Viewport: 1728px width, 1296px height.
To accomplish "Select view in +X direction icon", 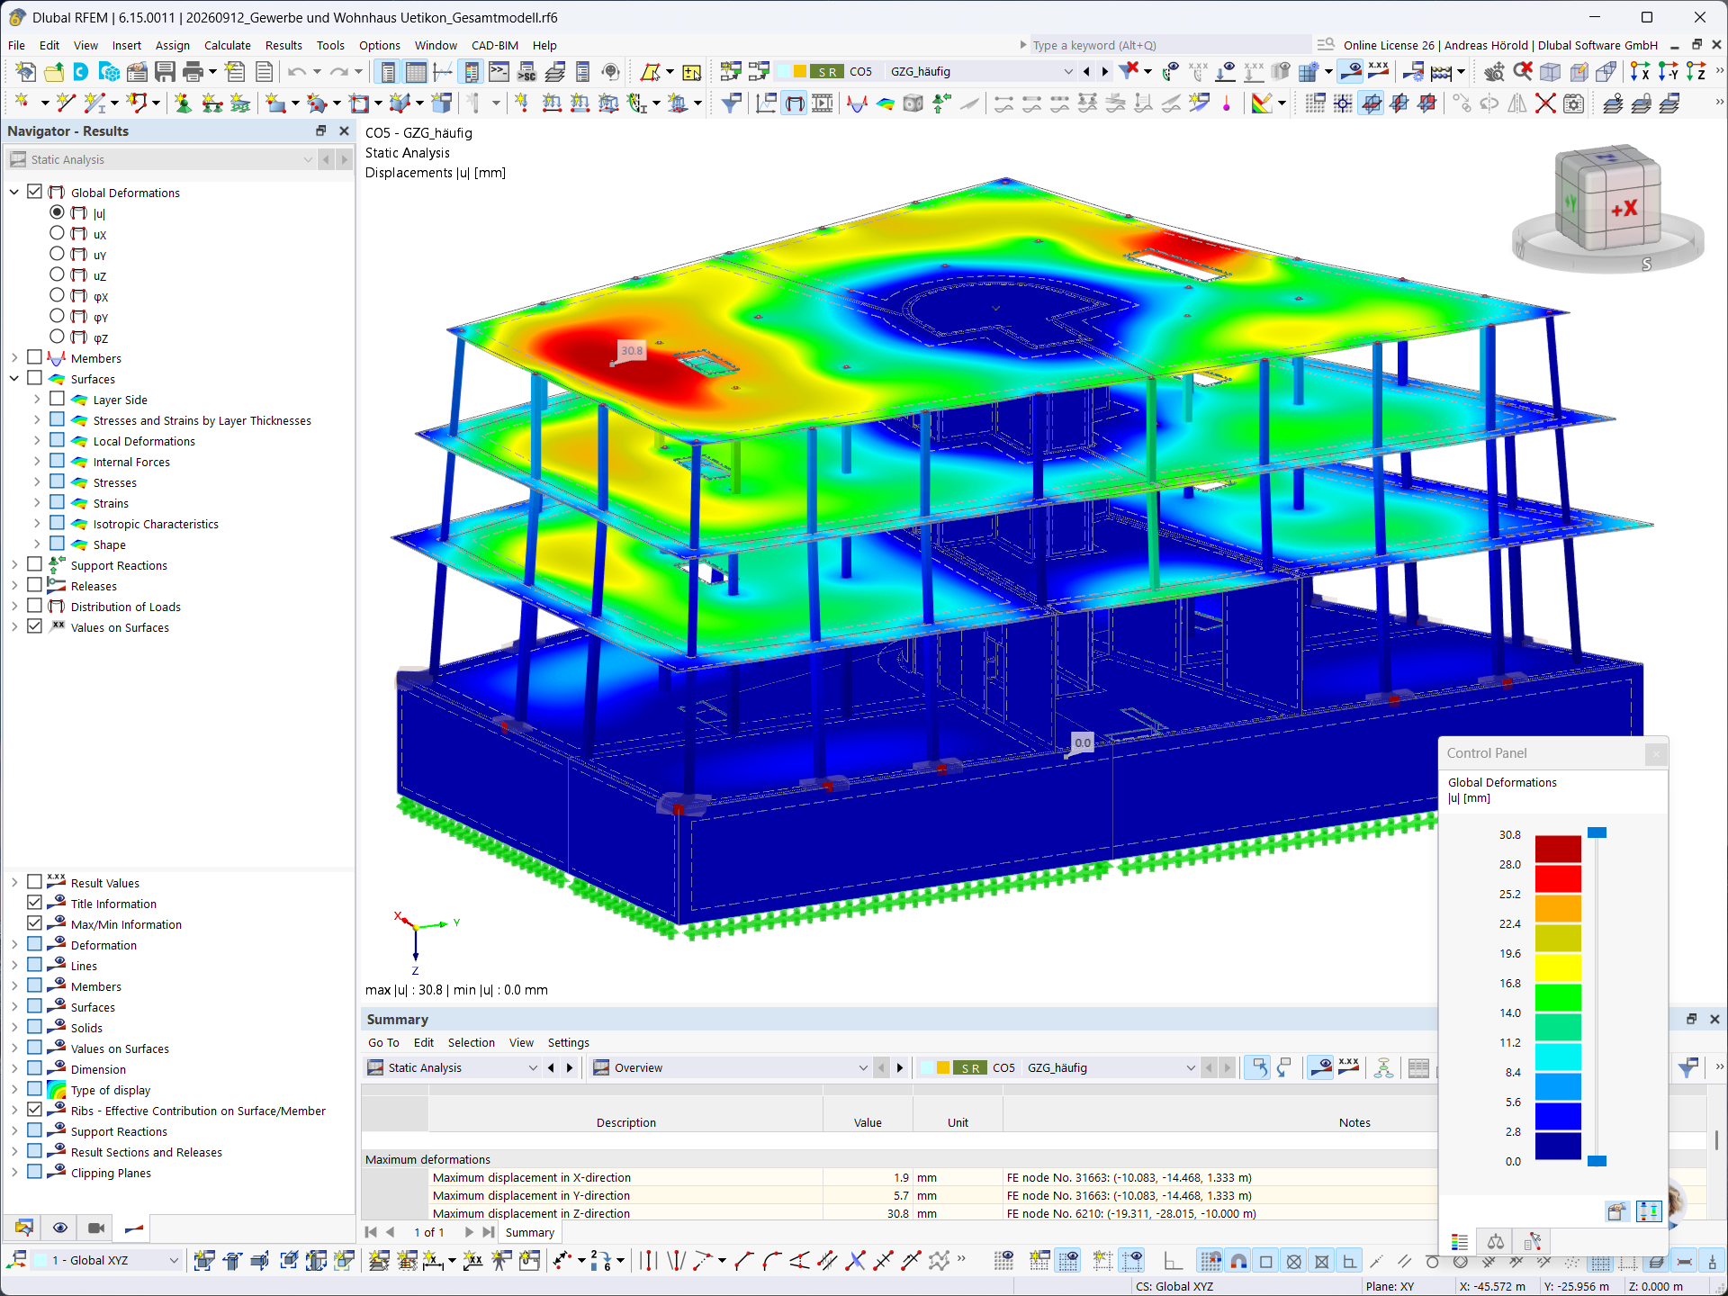I will click(x=1640, y=72).
